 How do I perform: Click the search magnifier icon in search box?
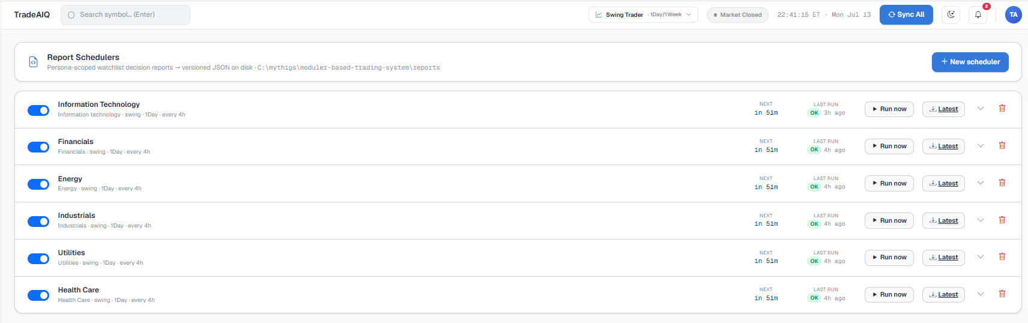pos(71,15)
